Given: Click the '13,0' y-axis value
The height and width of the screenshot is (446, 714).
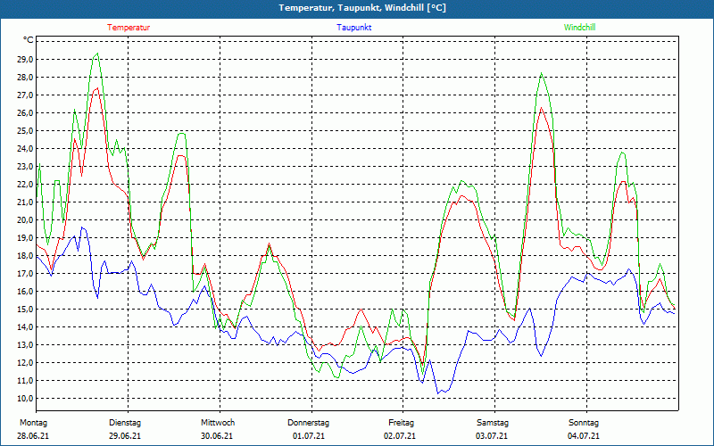Looking at the screenshot, I should tap(26, 345).
